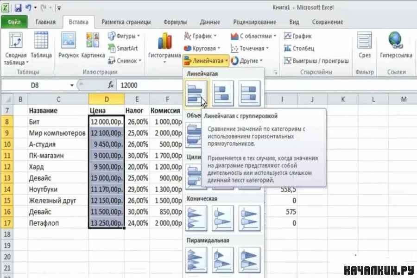Click the formula bar showing 12000
Viewport: 417px width, 278px height.
[266, 85]
